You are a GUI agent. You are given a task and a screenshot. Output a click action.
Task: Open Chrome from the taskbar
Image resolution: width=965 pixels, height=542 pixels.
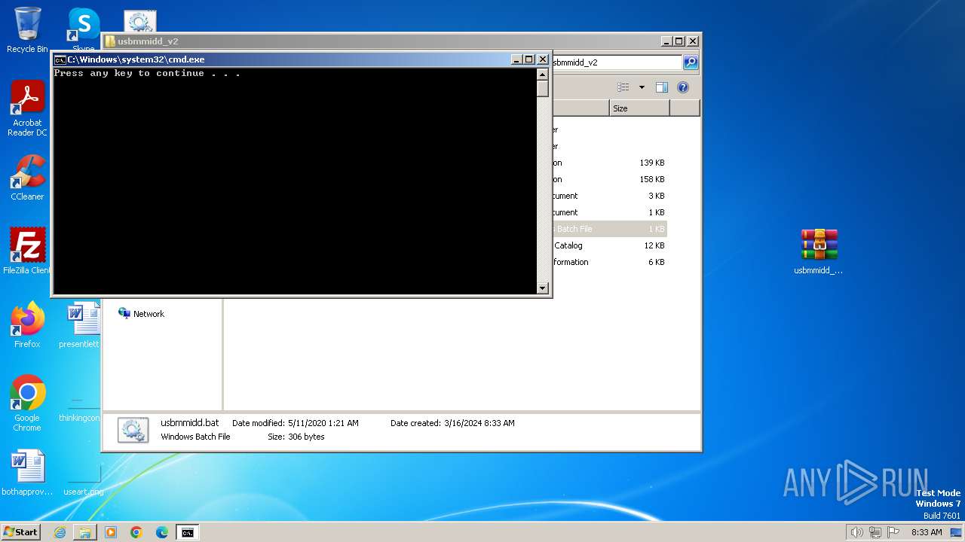click(136, 532)
